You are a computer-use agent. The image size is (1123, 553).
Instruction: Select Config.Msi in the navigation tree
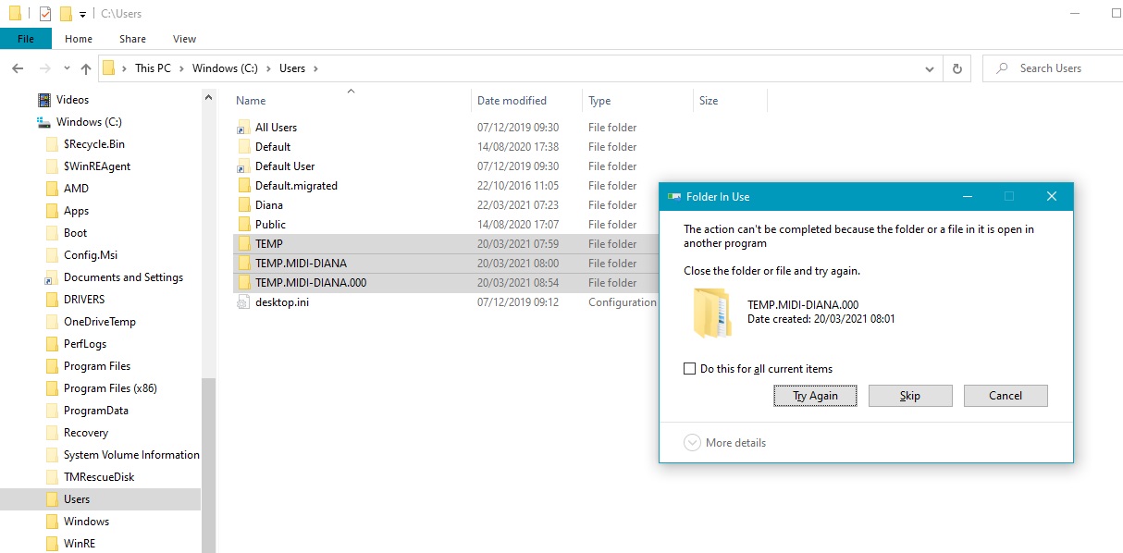[90, 255]
